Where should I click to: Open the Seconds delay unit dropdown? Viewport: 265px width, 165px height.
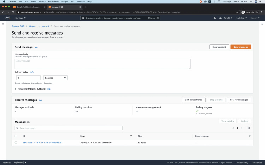tap(55, 78)
